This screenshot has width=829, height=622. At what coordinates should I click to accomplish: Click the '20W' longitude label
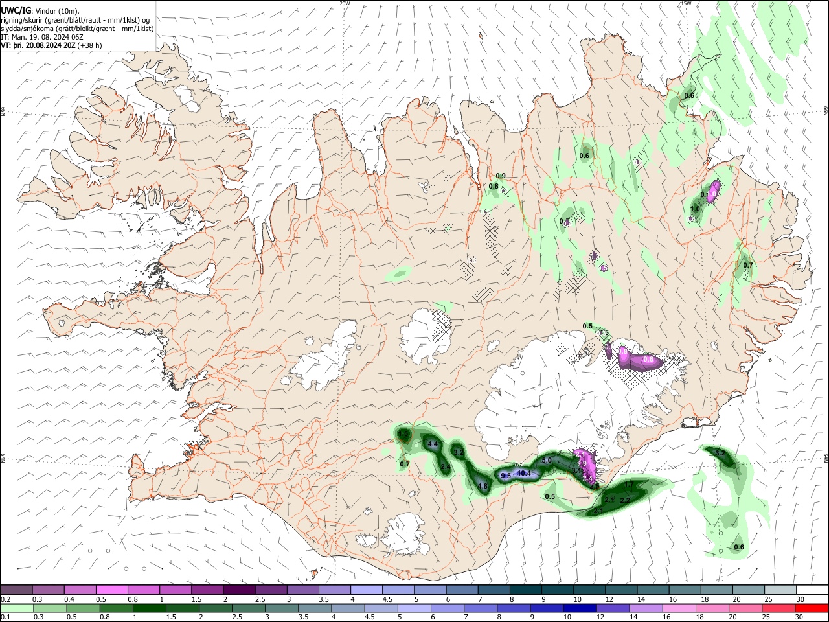point(345,3)
